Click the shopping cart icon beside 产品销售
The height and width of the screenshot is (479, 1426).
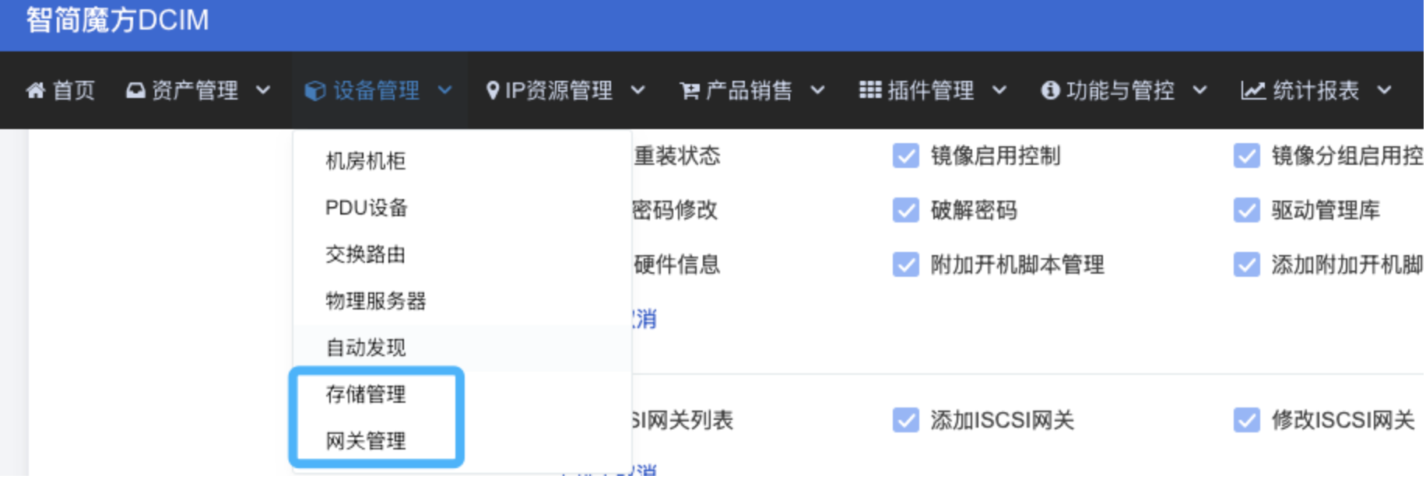coord(690,91)
